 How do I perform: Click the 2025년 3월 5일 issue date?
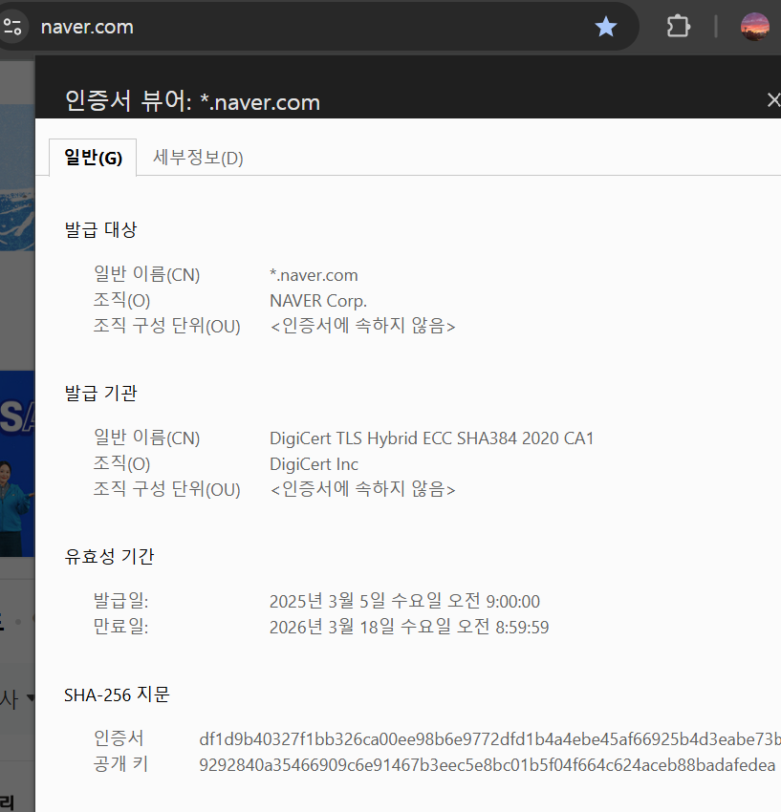[404, 601]
